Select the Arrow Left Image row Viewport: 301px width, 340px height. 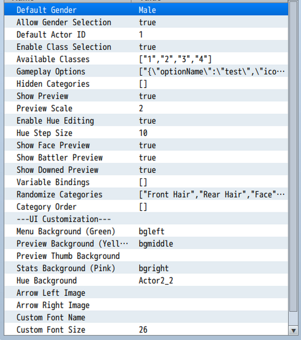(146, 293)
